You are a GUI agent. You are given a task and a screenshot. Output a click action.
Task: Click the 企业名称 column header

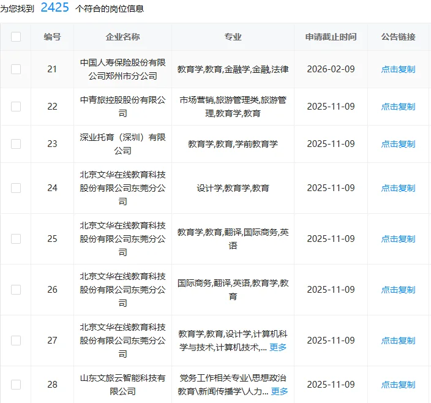point(123,37)
